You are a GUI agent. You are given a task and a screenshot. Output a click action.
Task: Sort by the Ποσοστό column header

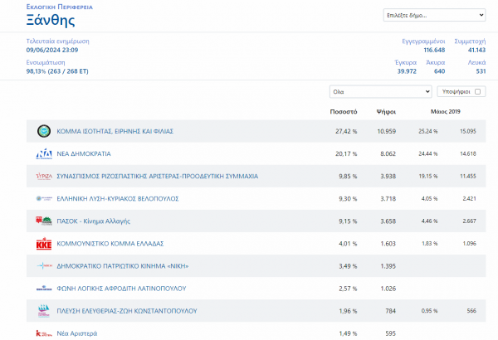343,111
